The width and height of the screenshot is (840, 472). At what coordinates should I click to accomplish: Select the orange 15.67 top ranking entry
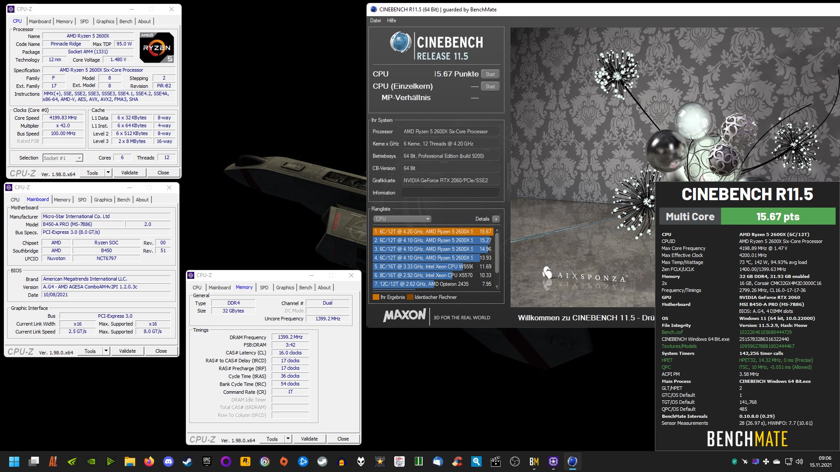click(433, 232)
